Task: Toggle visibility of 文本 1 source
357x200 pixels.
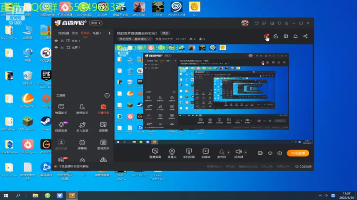Action: coord(56,40)
